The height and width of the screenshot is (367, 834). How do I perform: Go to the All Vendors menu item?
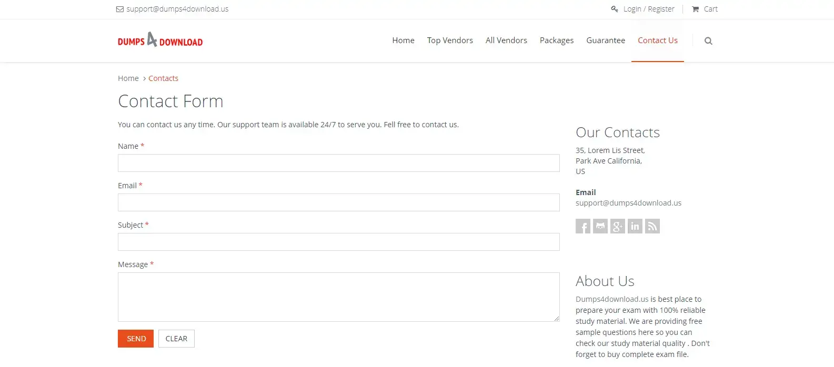tap(506, 40)
